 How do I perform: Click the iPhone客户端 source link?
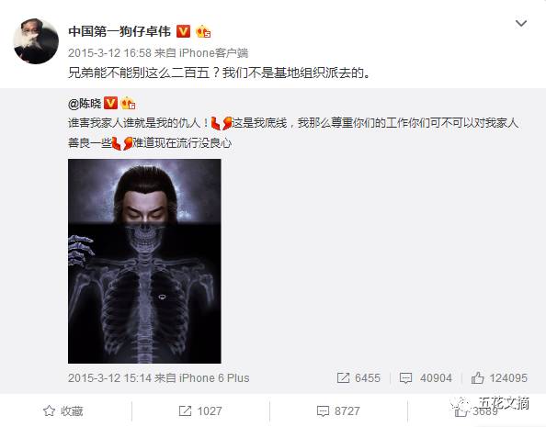click(x=213, y=53)
